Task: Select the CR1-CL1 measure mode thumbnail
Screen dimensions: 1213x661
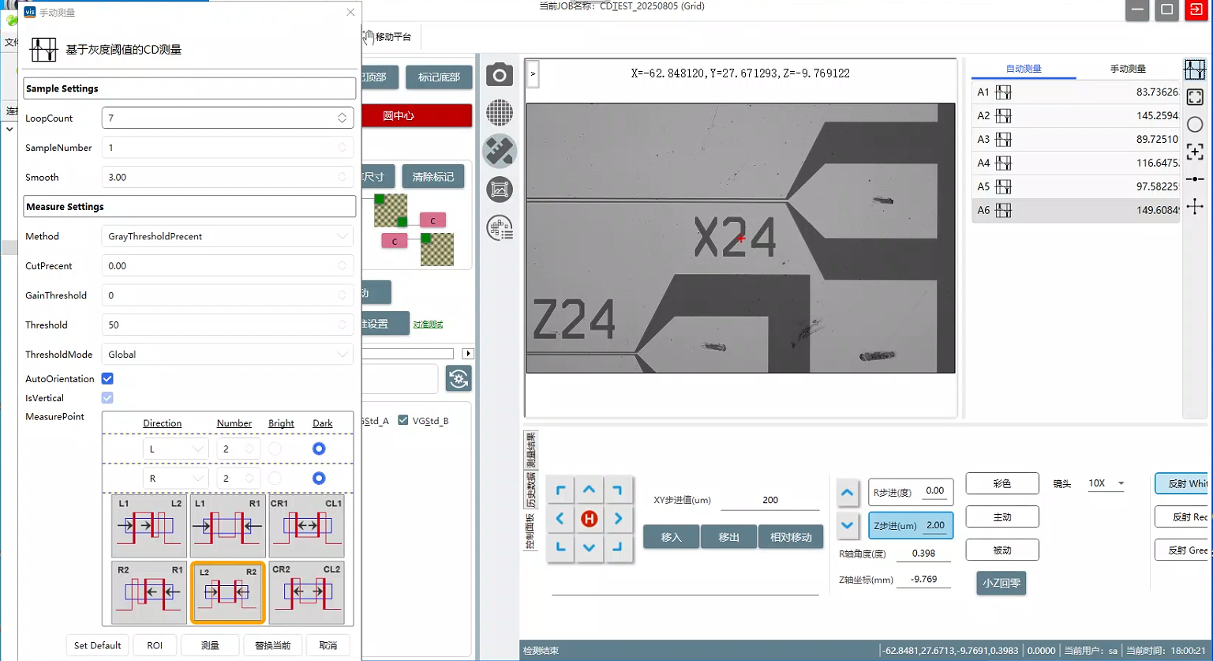Action: [x=306, y=526]
